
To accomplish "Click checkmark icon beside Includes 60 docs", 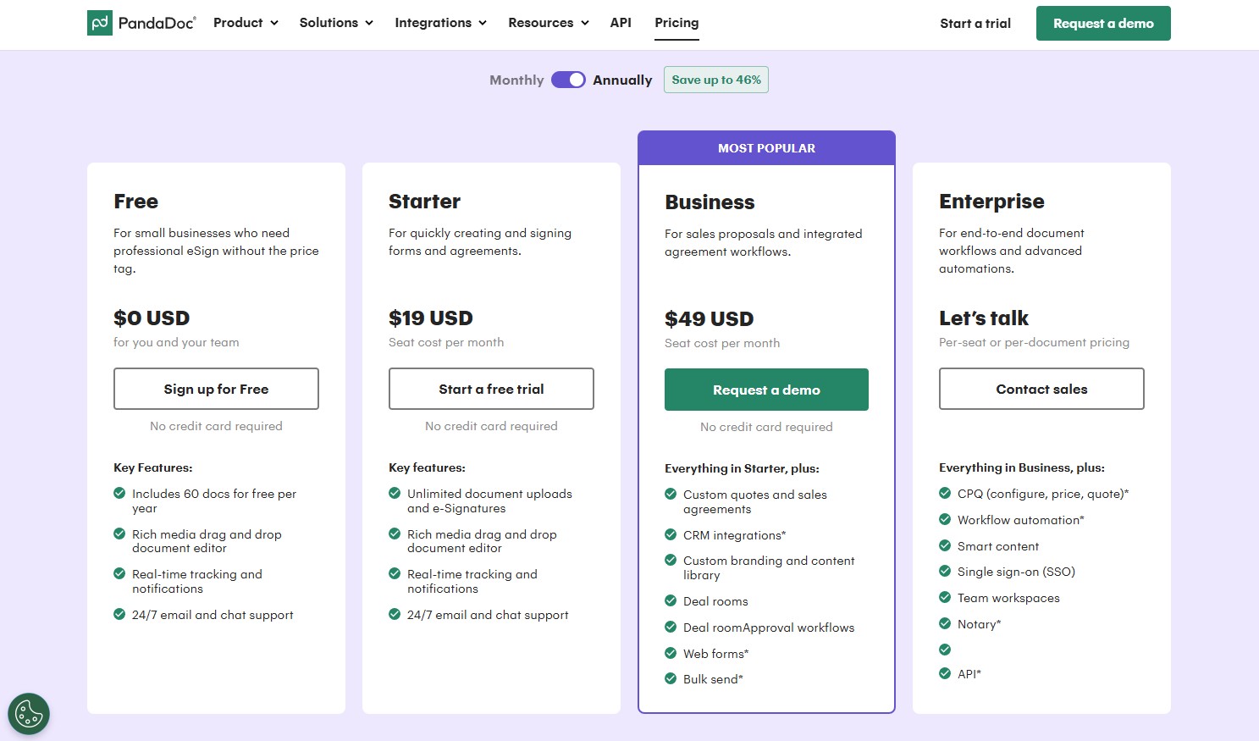I will [x=119, y=493].
